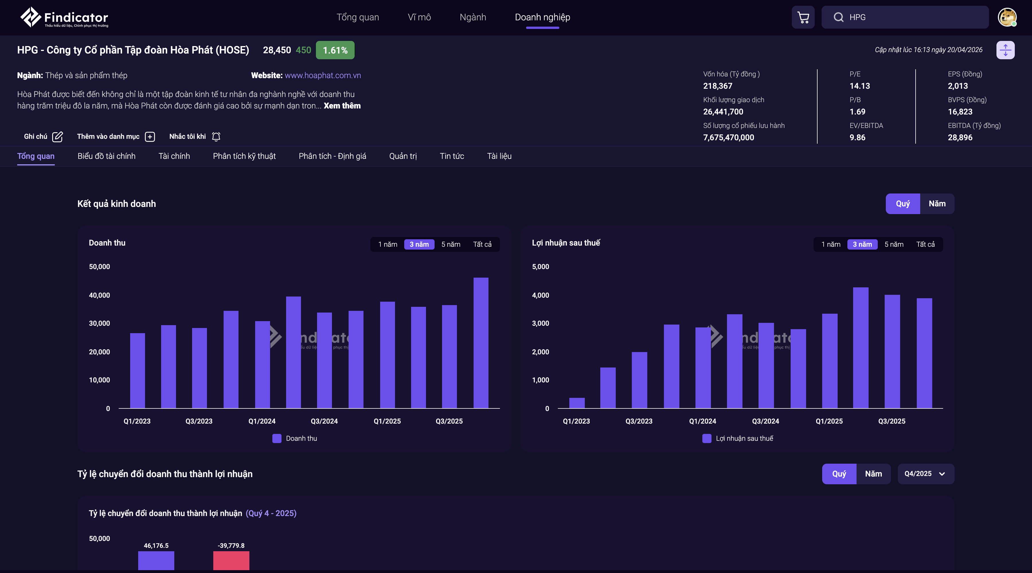The image size is (1032, 573).
Task: Click the Thêm vào danh mục plus icon
Action: (x=150, y=137)
